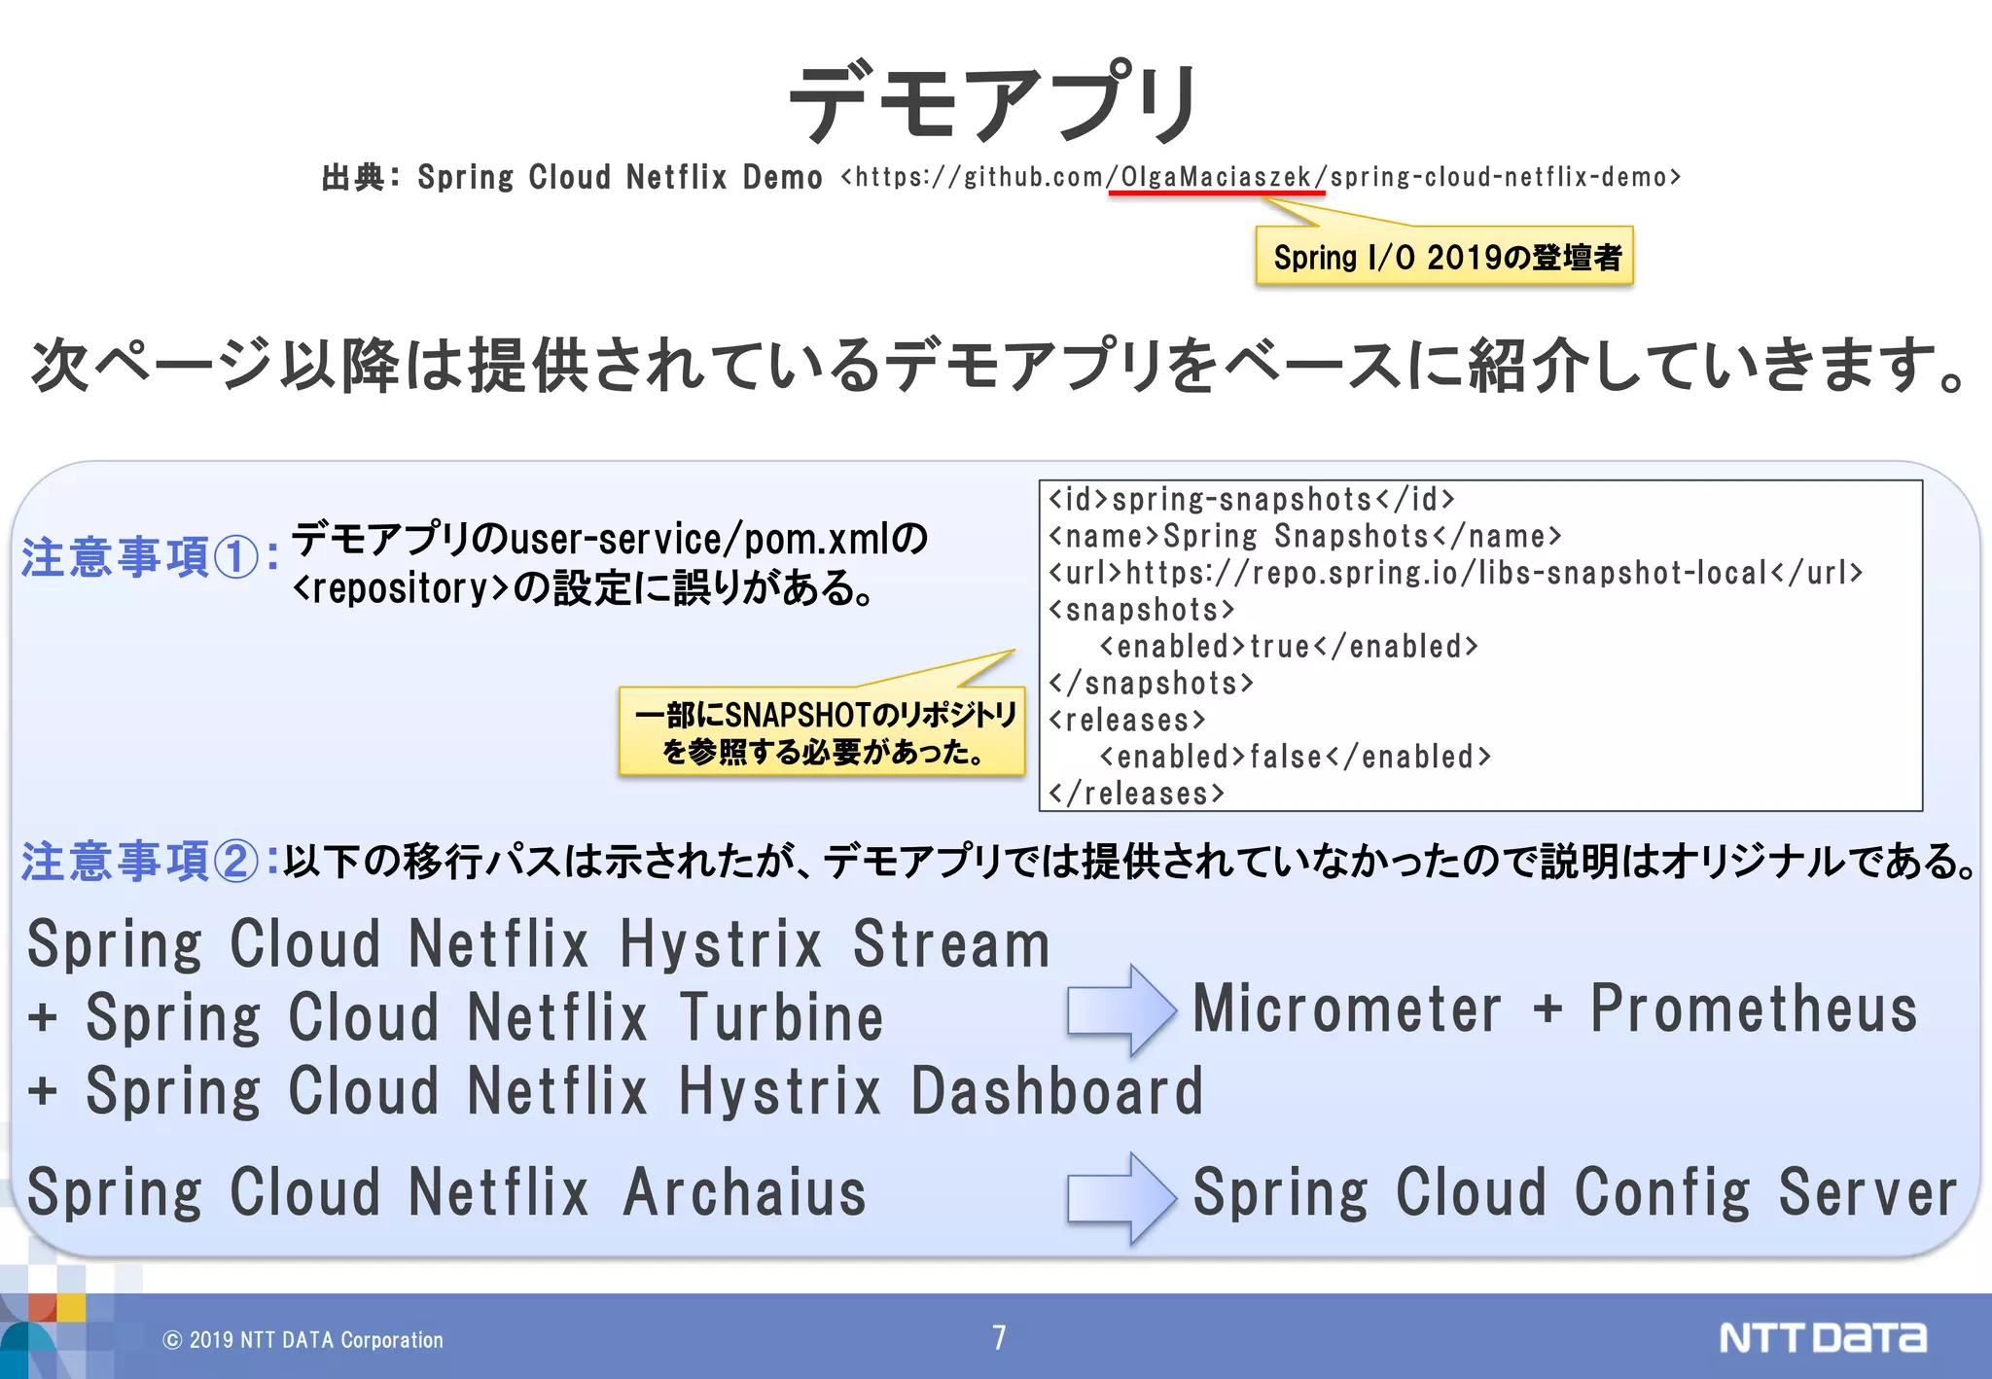1992x1379 pixels.
Task: Click the 'デモアプリのuser-service/pom.xmlの' text
Action: point(610,538)
